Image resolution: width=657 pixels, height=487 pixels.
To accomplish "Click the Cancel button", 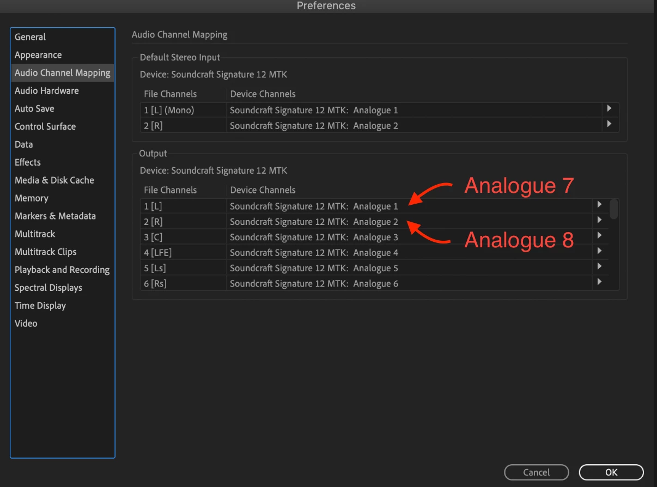I will 537,472.
